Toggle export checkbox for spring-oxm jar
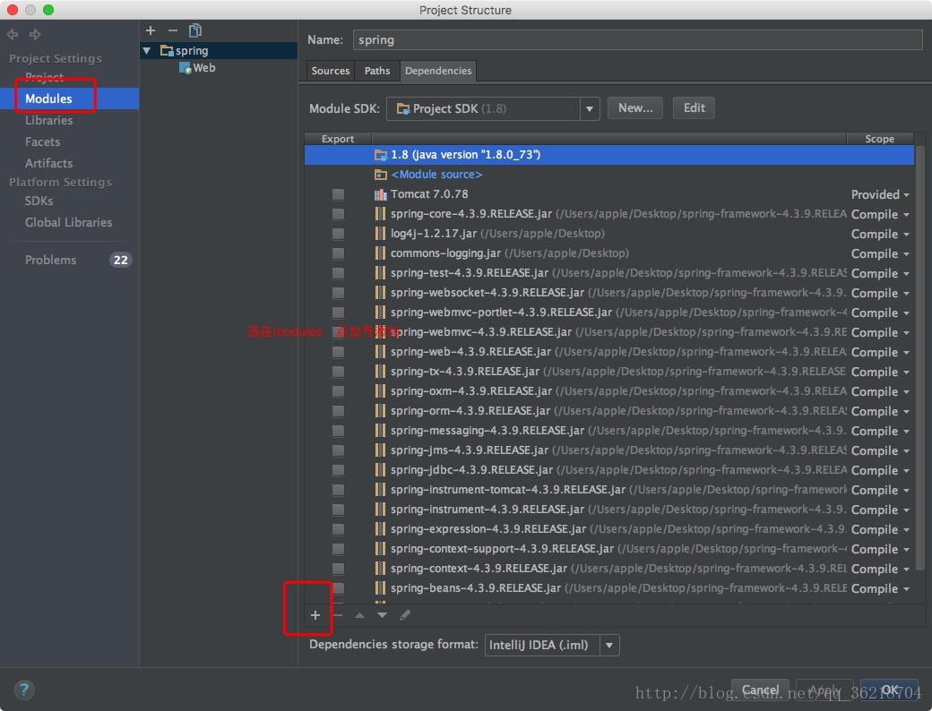Screen dimensions: 932x711 pyautogui.click(x=338, y=390)
